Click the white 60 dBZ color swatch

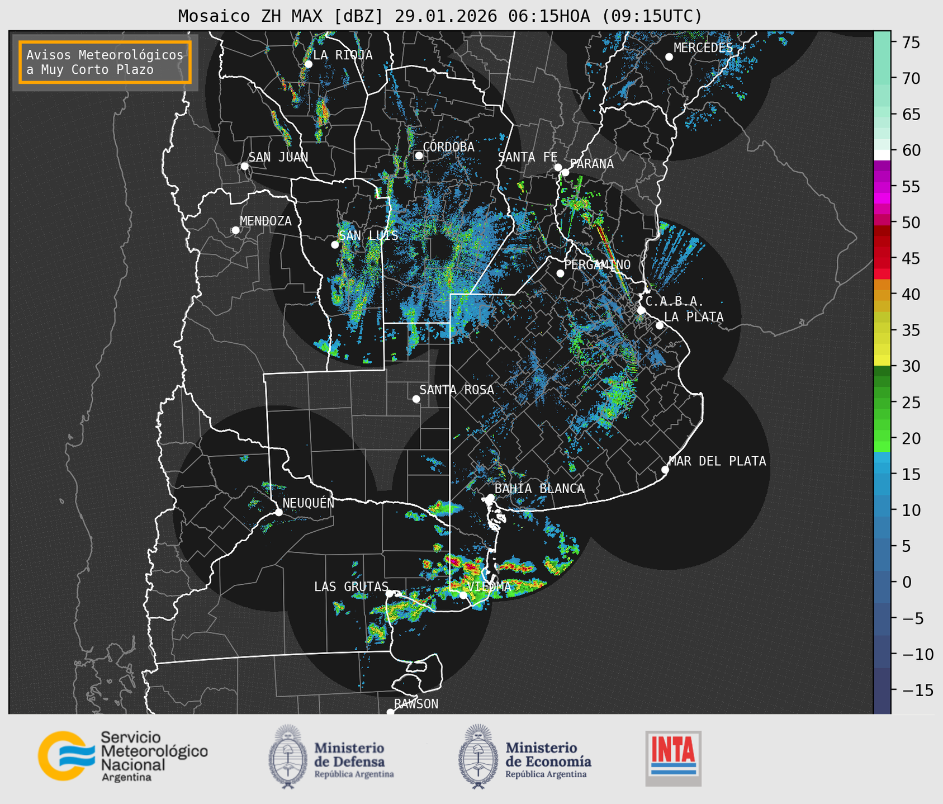click(882, 154)
